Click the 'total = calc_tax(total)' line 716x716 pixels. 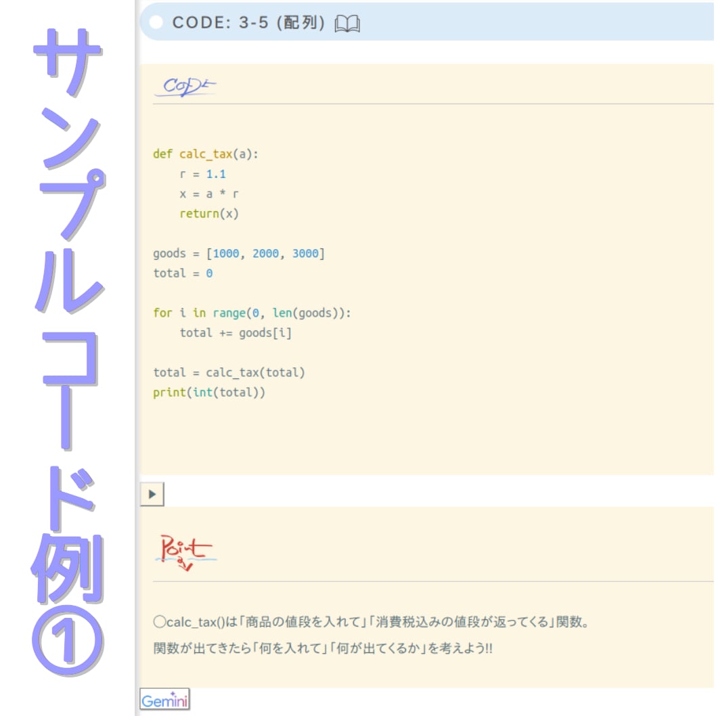pos(229,373)
